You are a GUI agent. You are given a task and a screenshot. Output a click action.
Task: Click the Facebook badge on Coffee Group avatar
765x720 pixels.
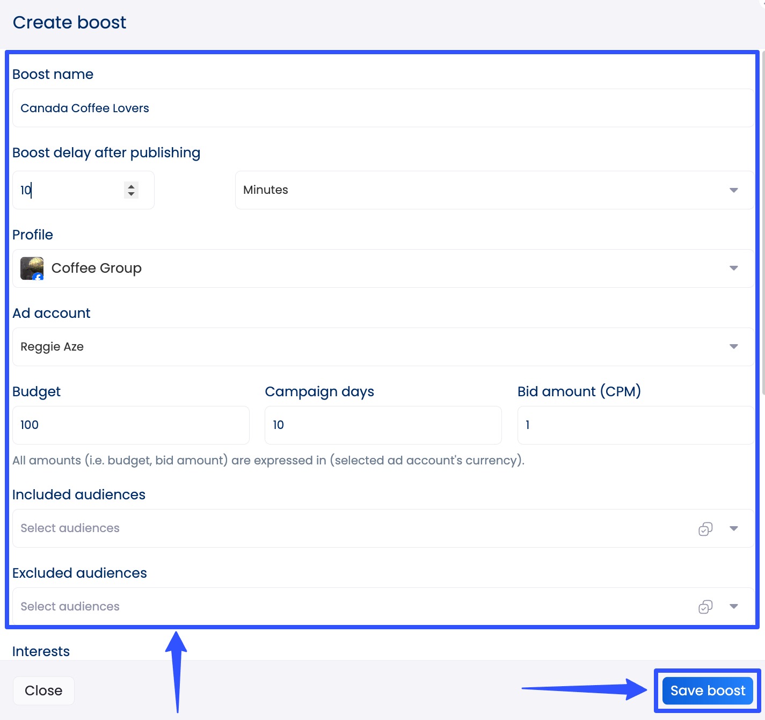pyautogui.click(x=38, y=276)
